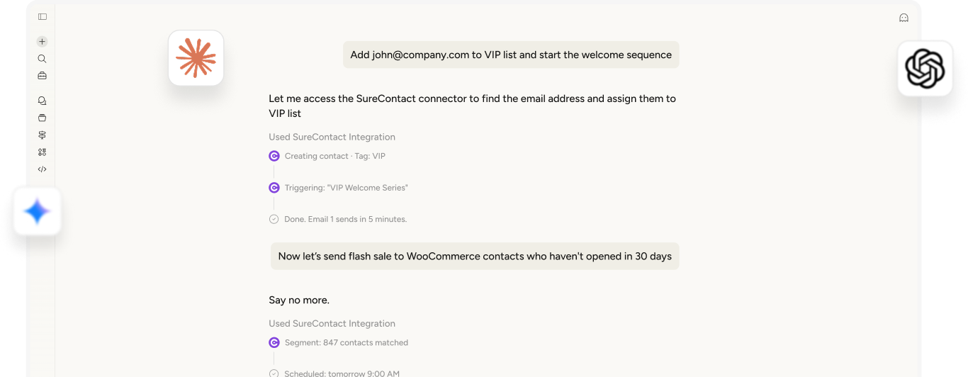The width and height of the screenshot is (968, 377).
Task: Select "Segment: 847 contacts matched" step
Action: tap(346, 342)
